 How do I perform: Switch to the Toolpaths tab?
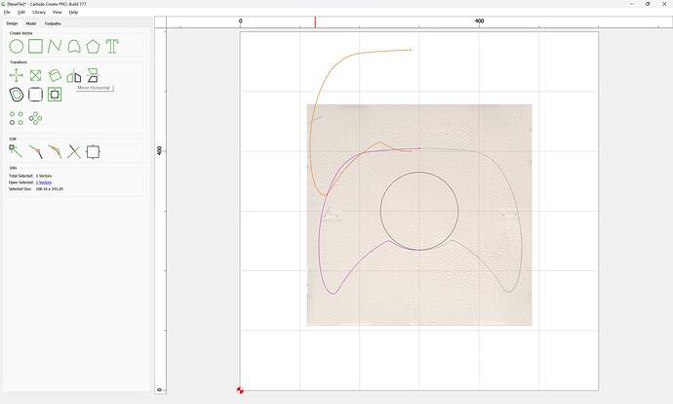[52, 22]
